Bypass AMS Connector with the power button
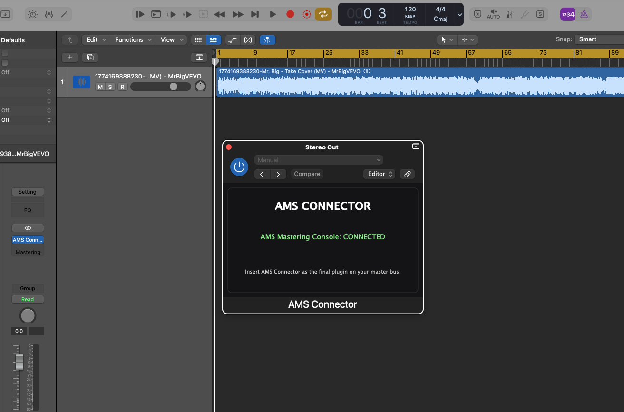The width and height of the screenshot is (624, 412). coord(239,167)
